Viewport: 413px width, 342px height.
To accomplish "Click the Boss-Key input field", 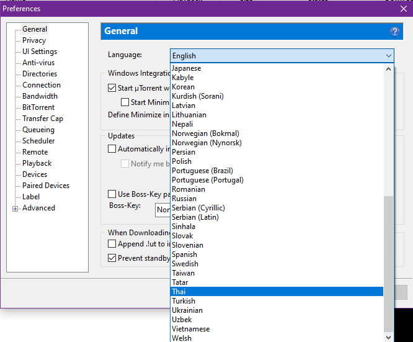I will coord(162,210).
